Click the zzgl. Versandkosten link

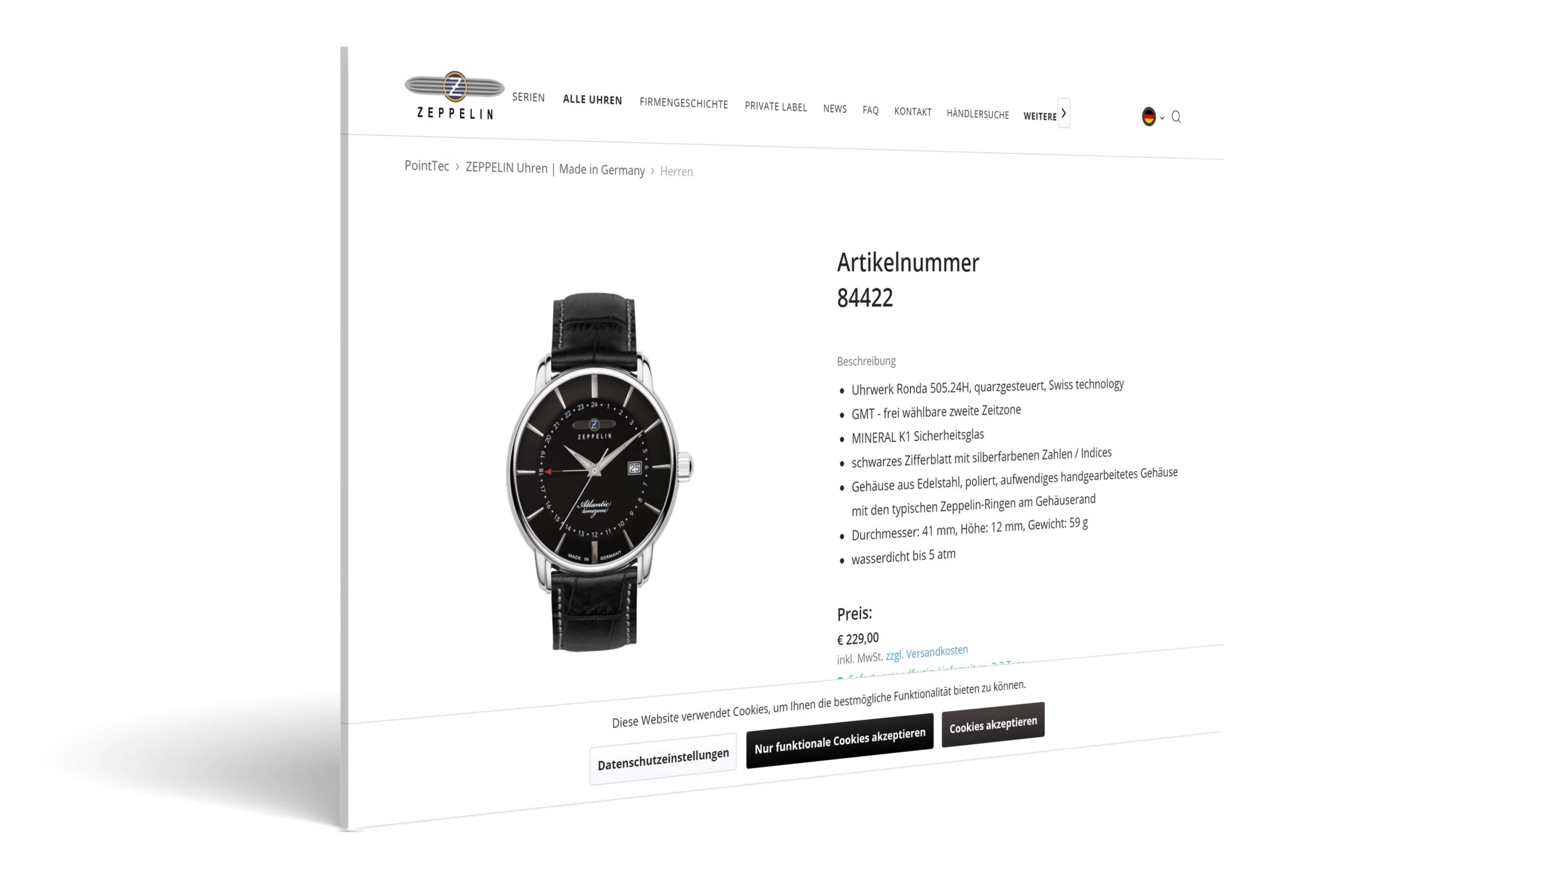pos(926,653)
